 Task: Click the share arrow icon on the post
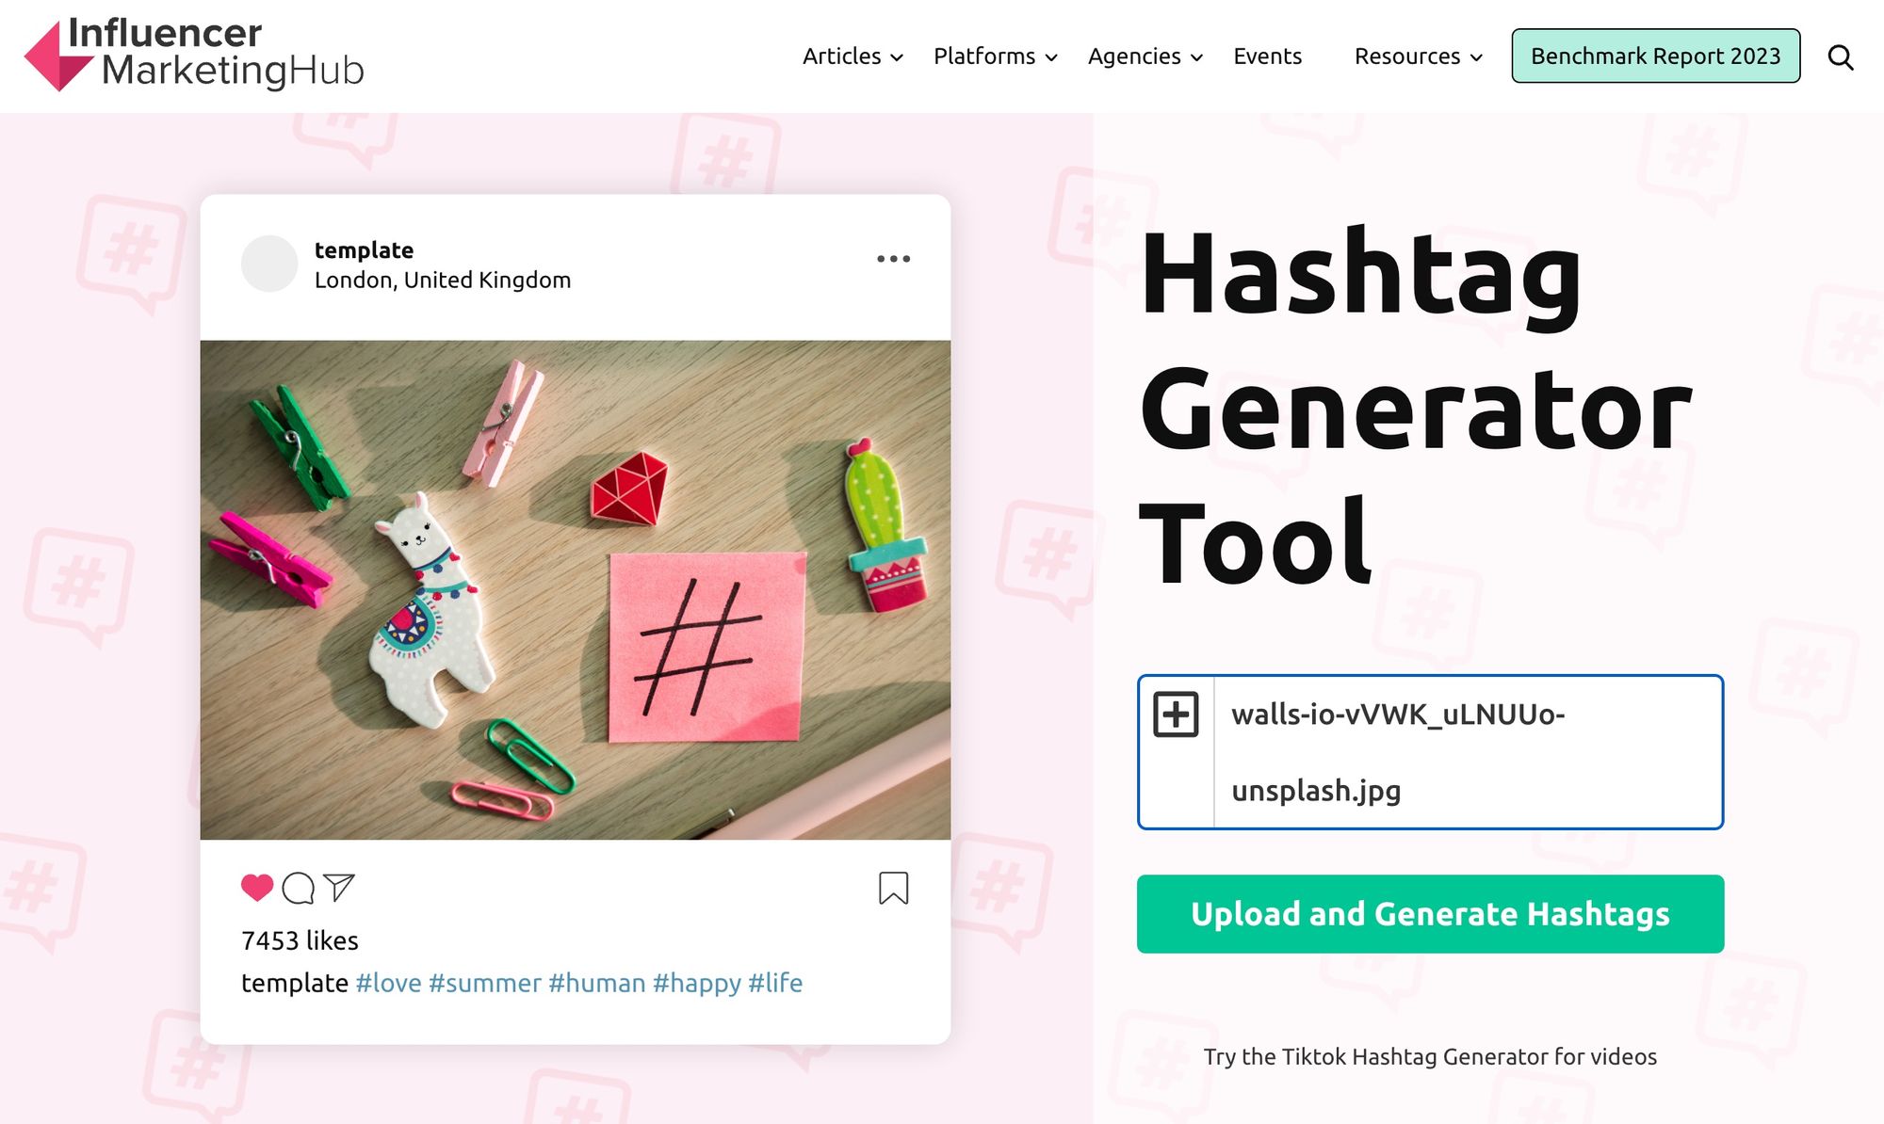pos(343,885)
